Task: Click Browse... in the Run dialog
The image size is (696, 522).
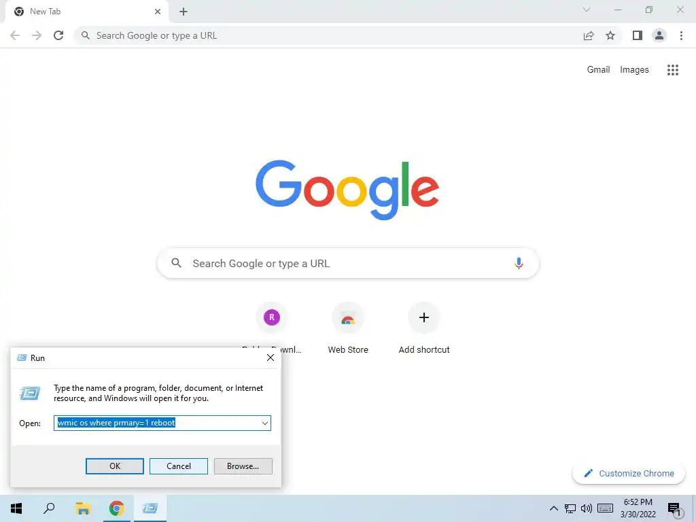Action: click(243, 466)
